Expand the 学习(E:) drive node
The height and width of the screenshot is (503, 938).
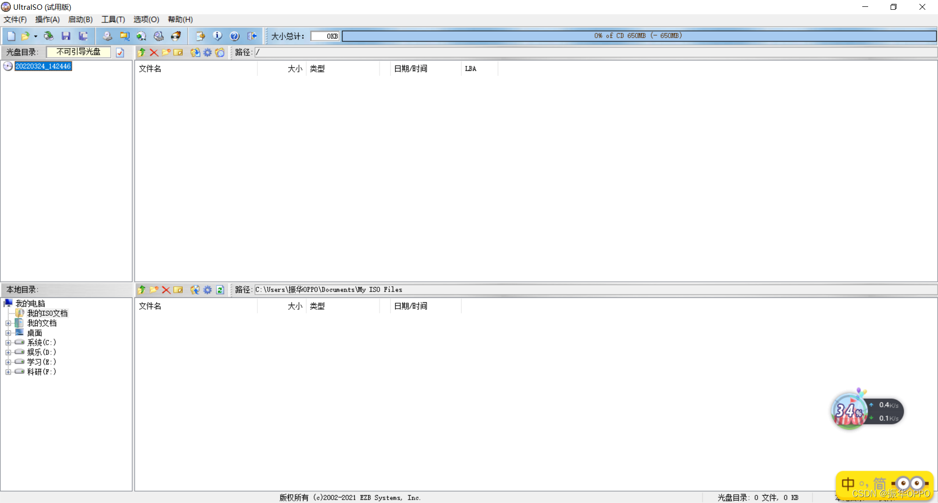pyautogui.click(x=8, y=362)
